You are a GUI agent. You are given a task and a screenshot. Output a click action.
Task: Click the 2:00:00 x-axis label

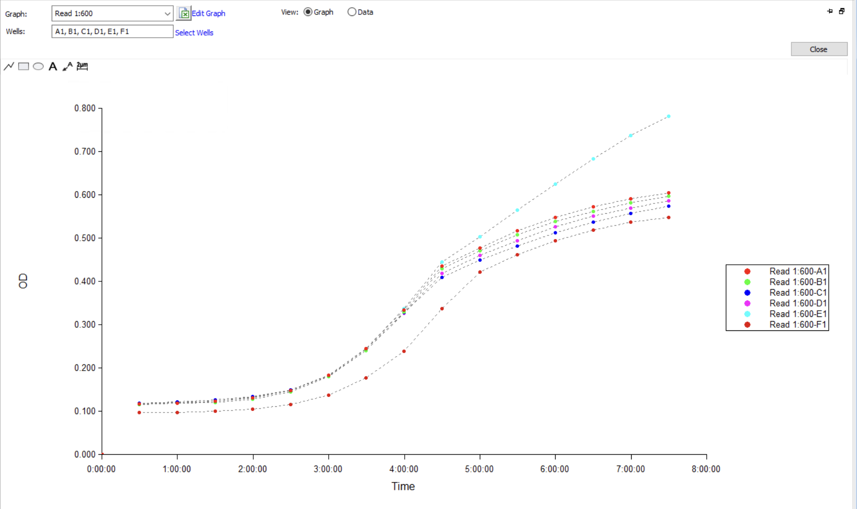[x=253, y=469]
